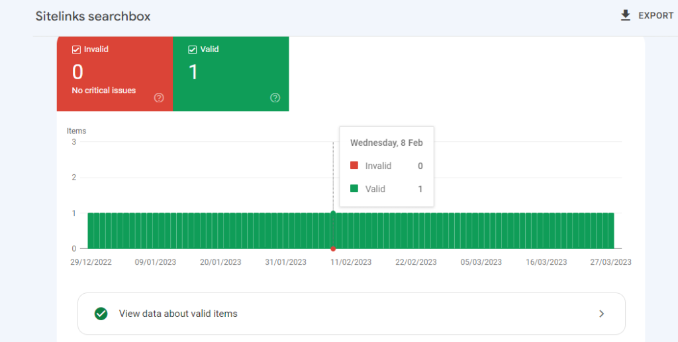Click No critical issues text

104,90
